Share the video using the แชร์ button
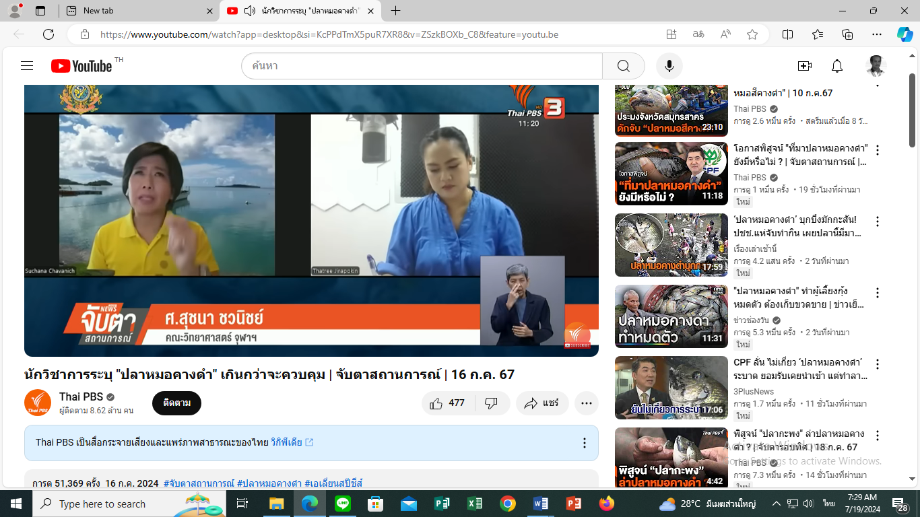Viewport: 920px width, 517px height. point(542,403)
